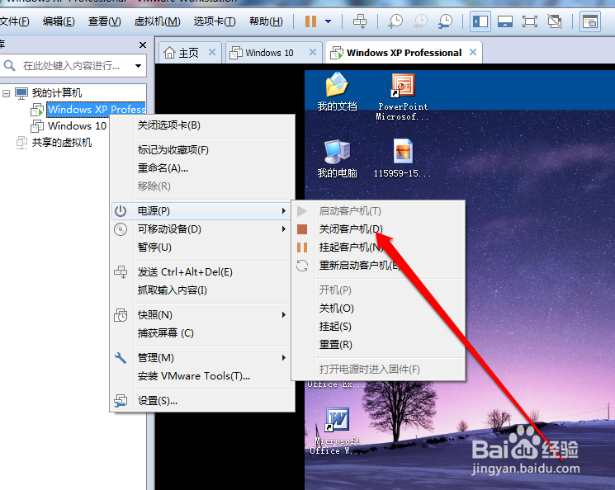Click the send Ctrl+Alt+Del toolbar icon
615x490 pixels.
[360, 21]
